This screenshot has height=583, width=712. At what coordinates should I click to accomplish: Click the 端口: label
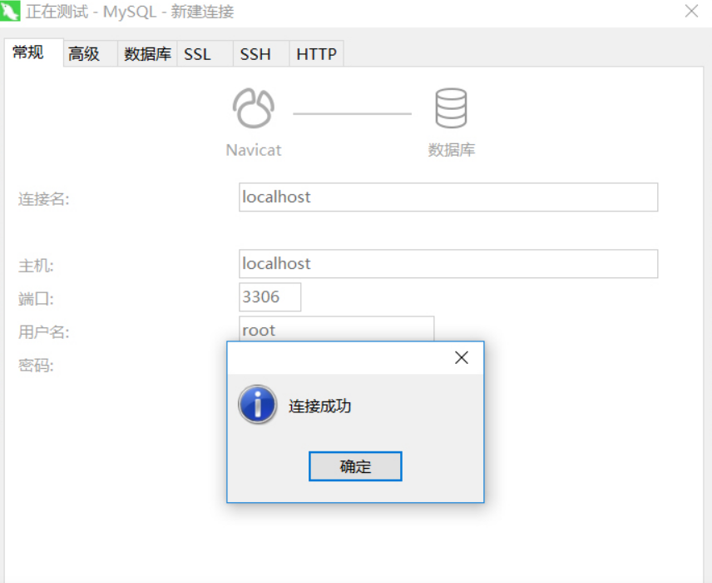[x=36, y=299]
